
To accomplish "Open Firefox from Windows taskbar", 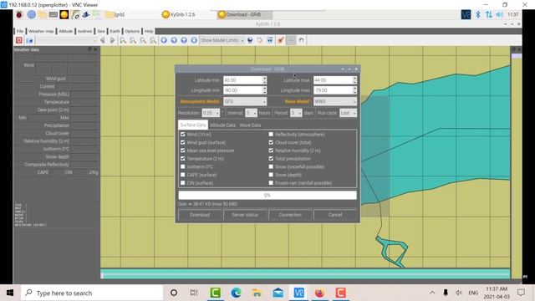I will coord(319,293).
